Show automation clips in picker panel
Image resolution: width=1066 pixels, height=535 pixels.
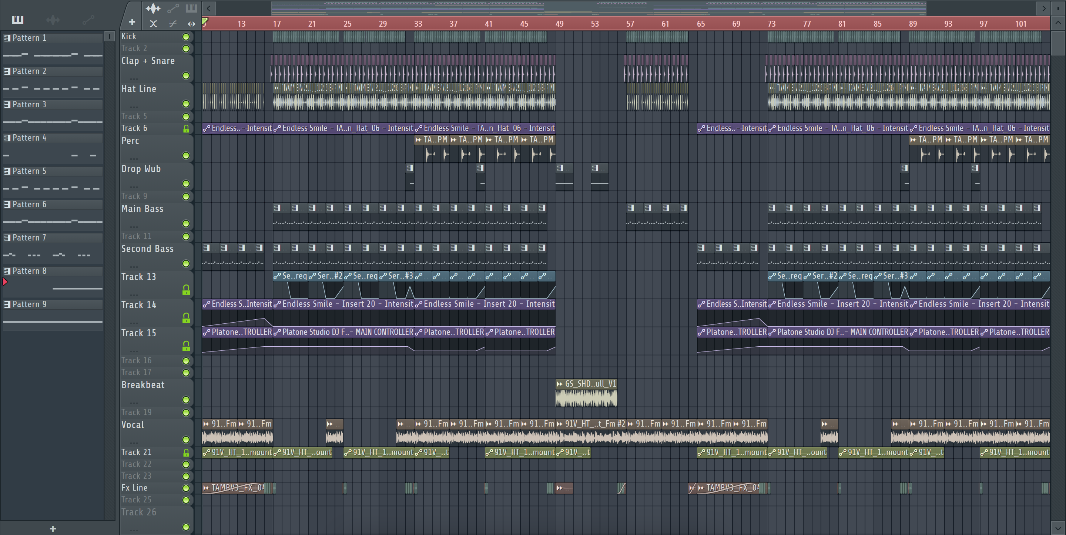(x=88, y=20)
